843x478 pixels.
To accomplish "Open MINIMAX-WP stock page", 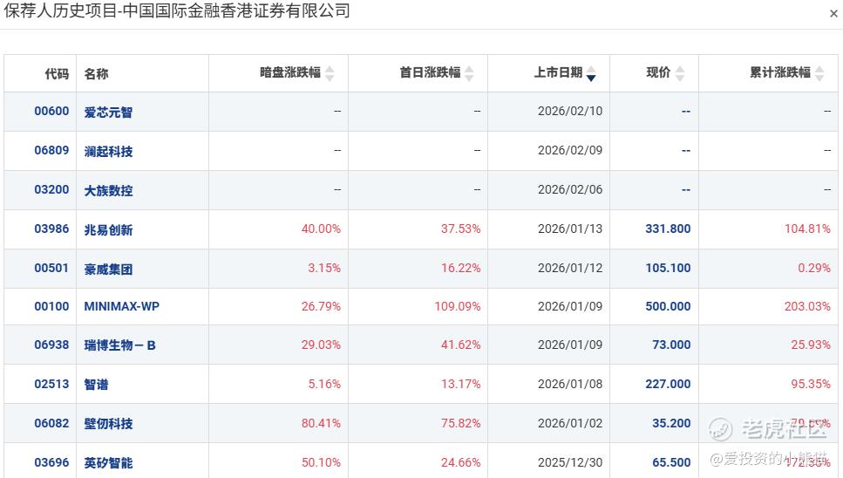I will tap(121, 306).
